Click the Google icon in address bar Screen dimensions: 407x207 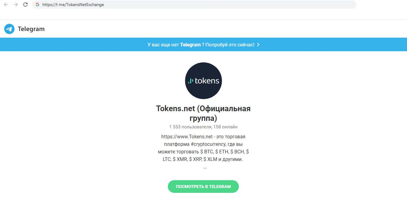(37, 5)
